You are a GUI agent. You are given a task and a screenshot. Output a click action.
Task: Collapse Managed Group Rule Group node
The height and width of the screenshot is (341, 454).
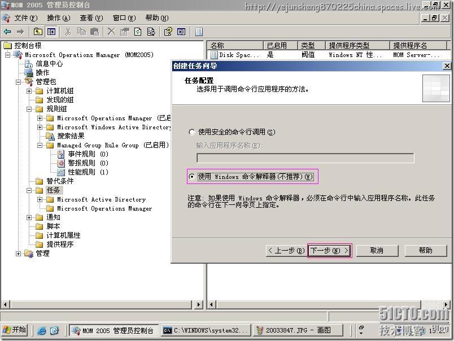(x=40, y=145)
